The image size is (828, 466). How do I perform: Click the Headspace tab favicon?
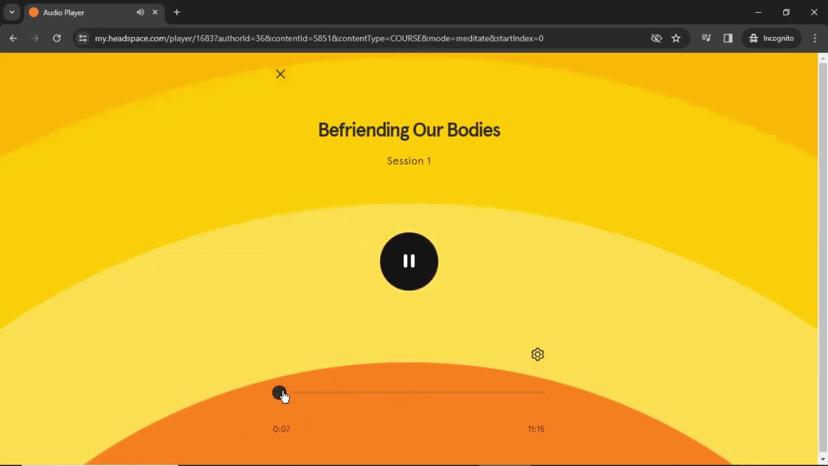click(x=34, y=12)
